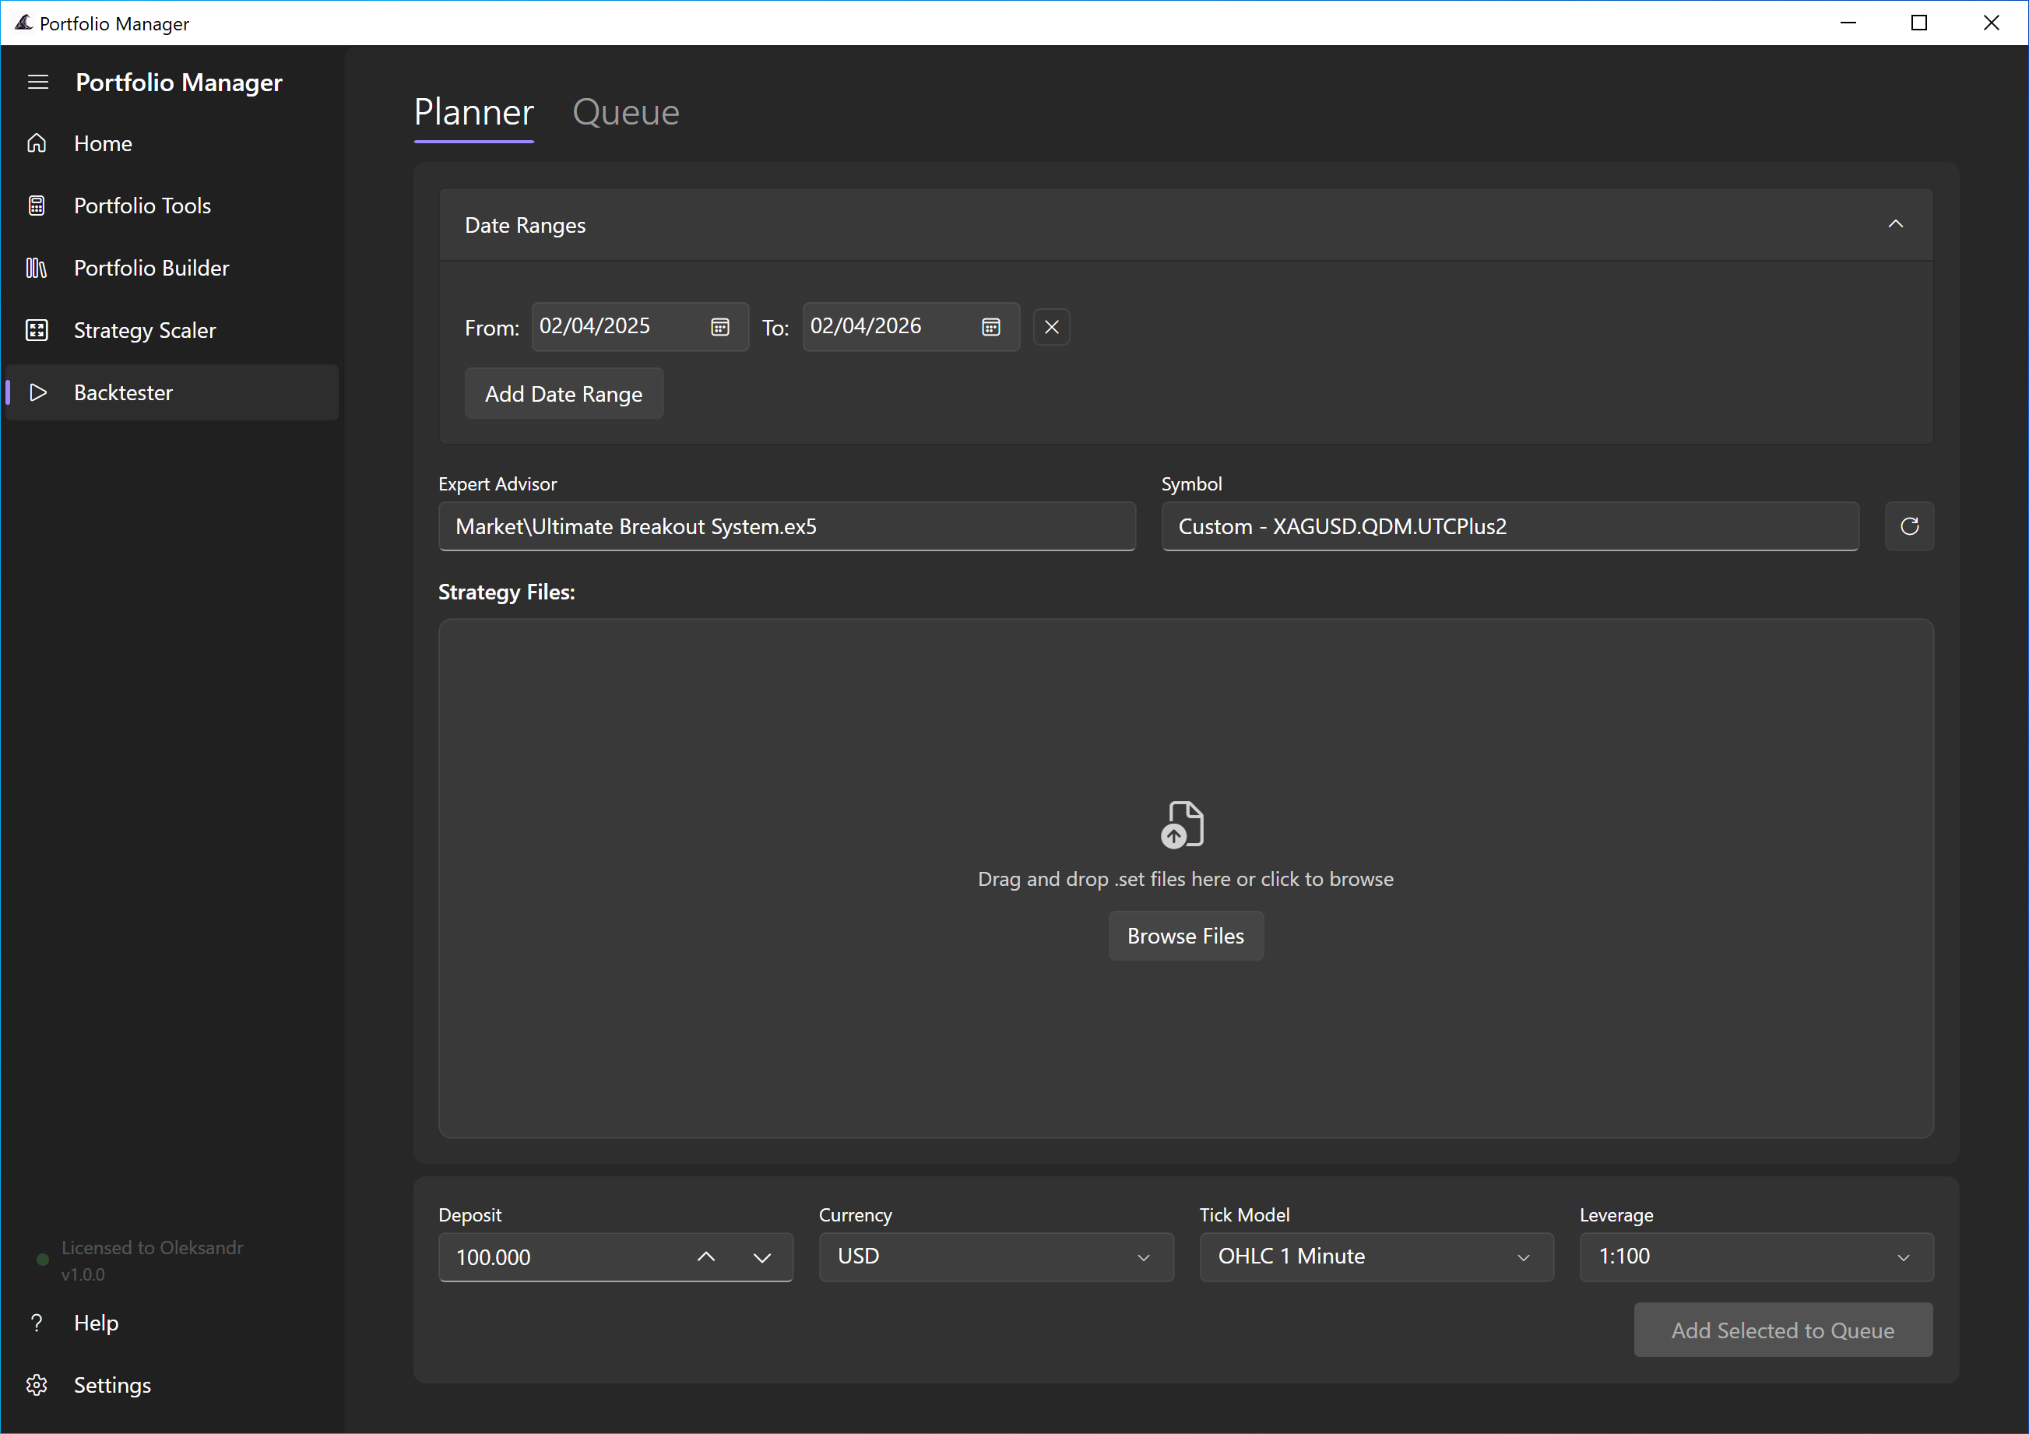Minimize the Portfolio Manager window

click(x=1848, y=23)
